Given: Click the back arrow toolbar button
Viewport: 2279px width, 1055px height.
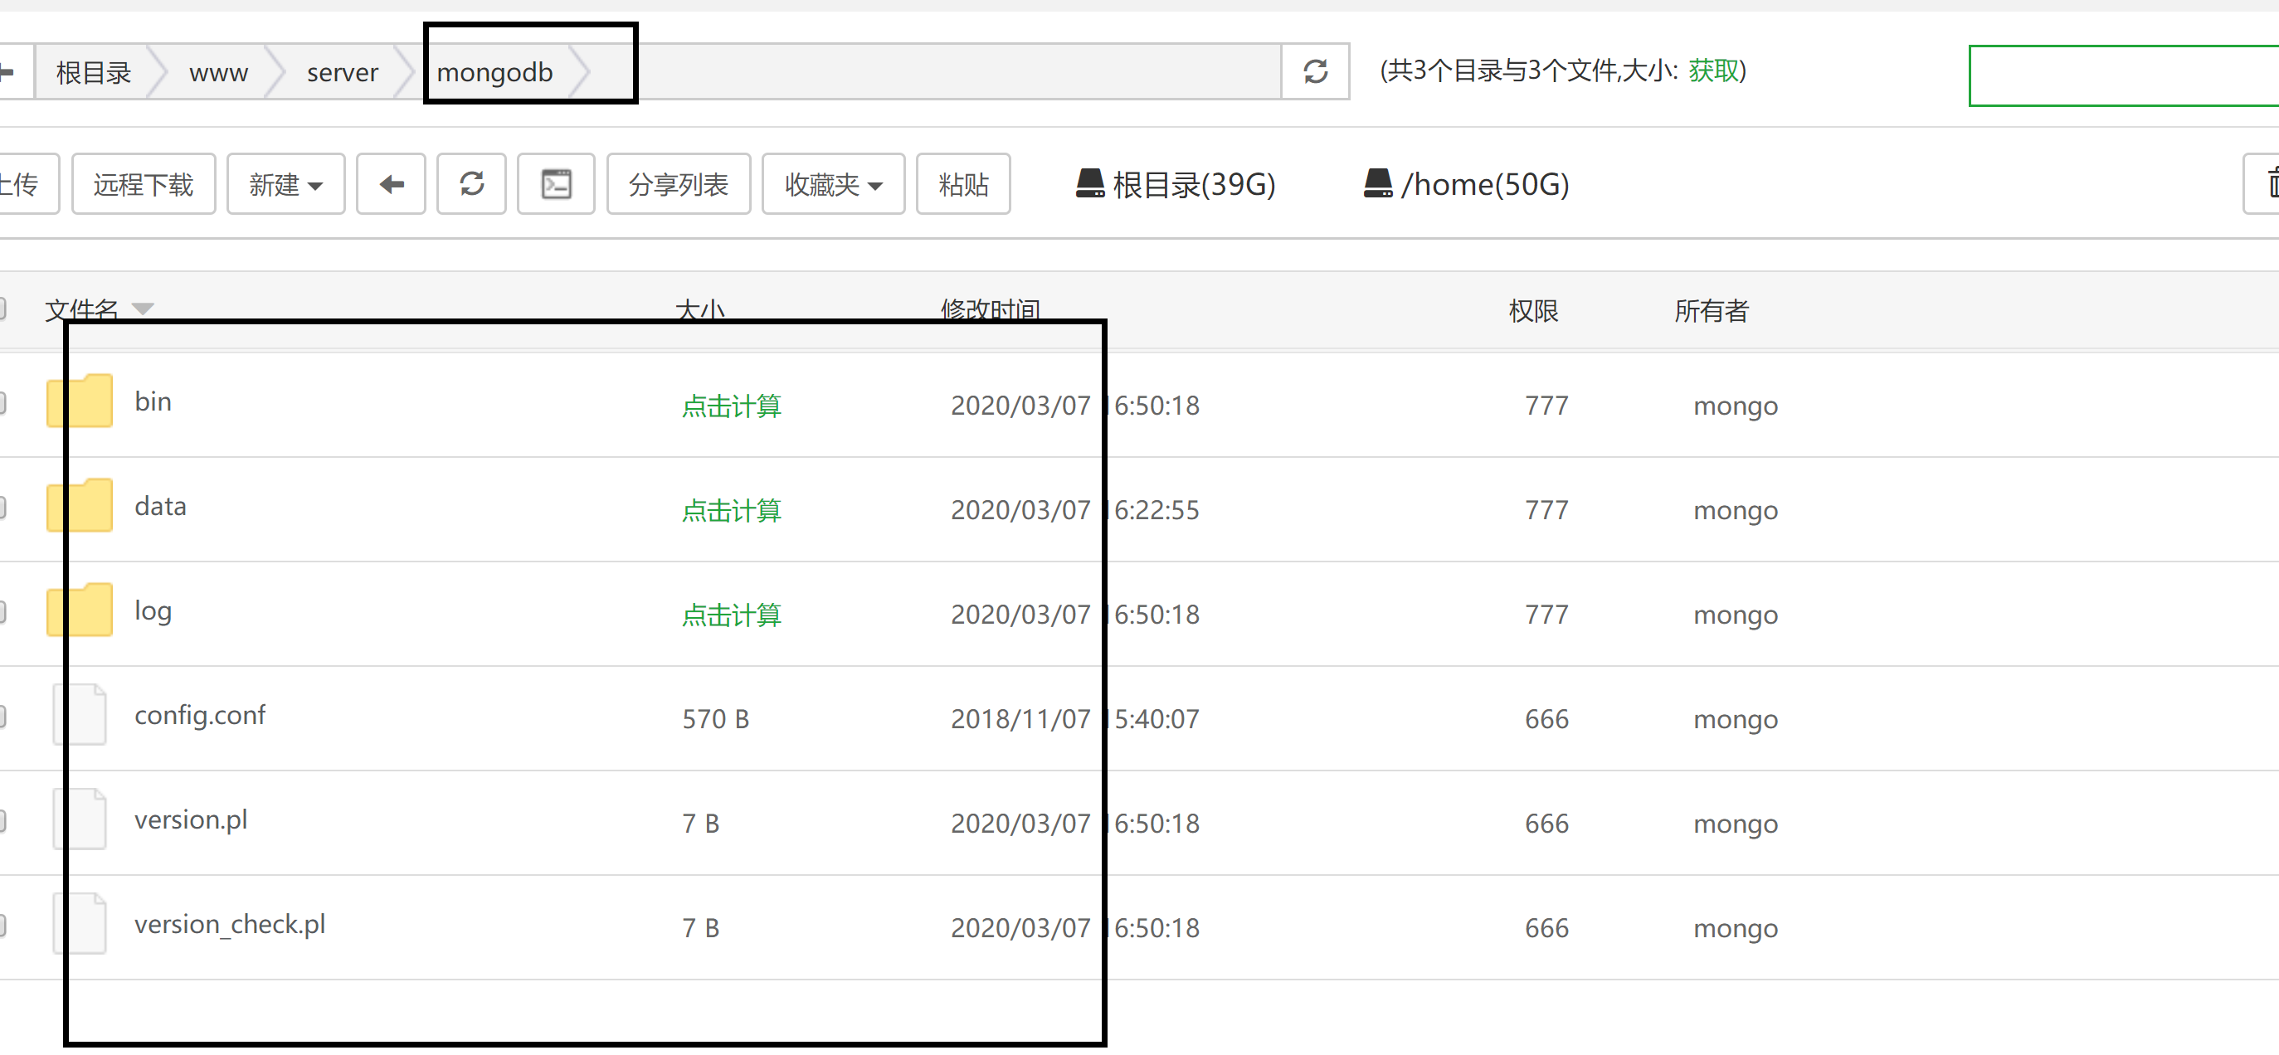Looking at the screenshot, I should click(391, 184).
